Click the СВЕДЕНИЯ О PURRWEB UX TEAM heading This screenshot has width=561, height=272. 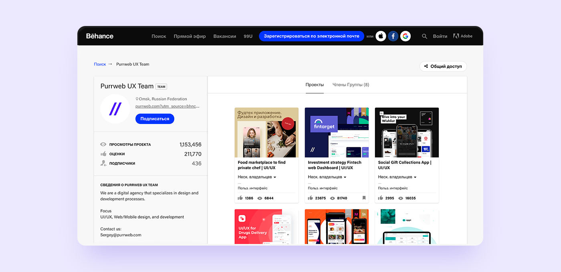[129, 185]
